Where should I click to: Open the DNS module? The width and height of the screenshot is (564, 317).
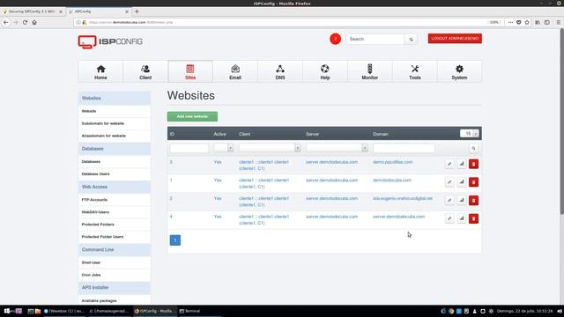[x=280, y=71]
